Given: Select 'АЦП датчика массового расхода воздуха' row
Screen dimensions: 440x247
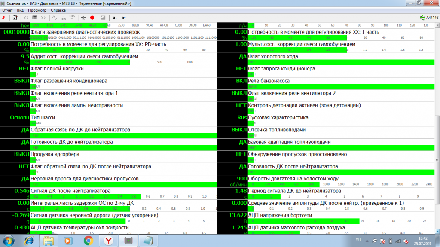Looking at the screenshot, I should 326,229.
